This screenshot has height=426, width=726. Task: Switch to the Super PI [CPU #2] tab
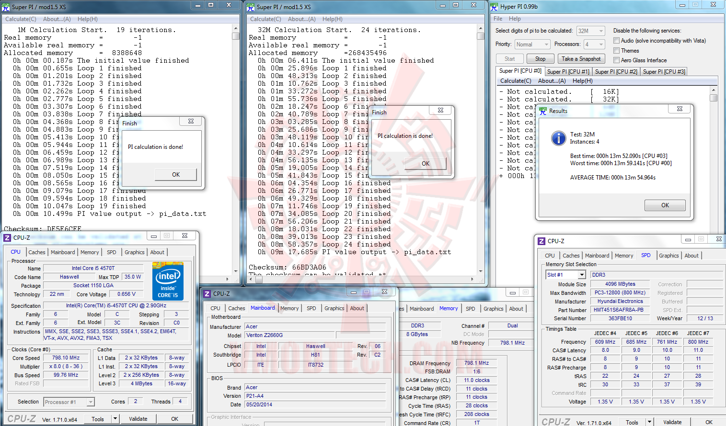616,72
